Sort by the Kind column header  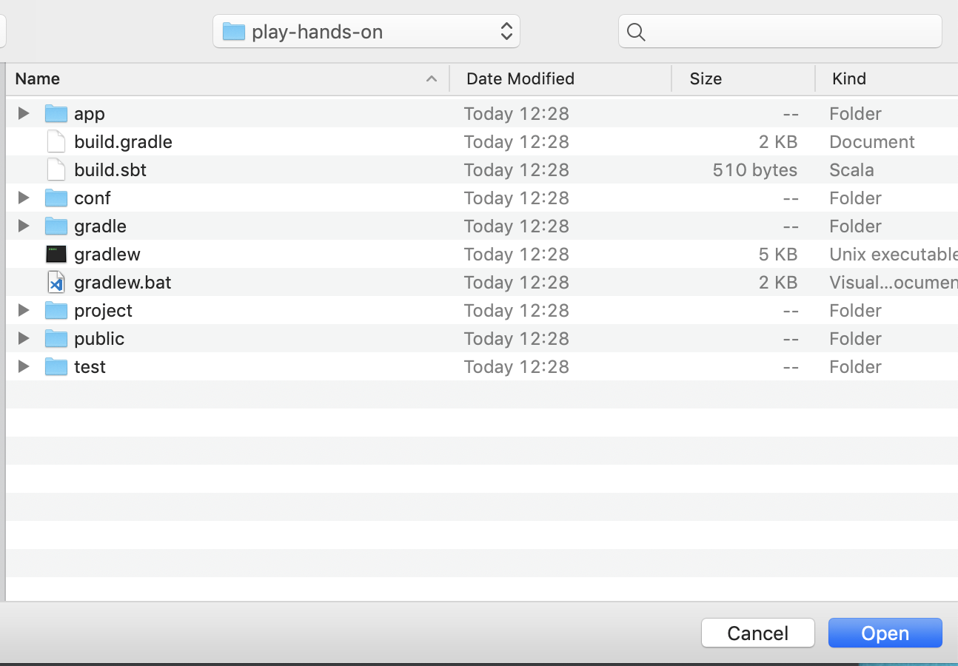point(849,79)
